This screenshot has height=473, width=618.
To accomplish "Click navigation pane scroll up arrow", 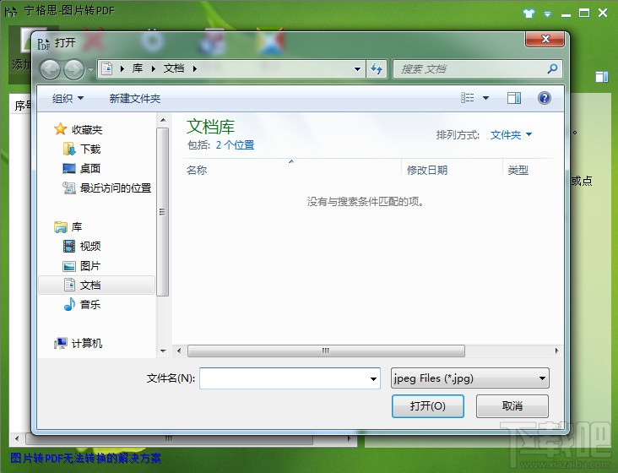I will [x=163, y=120].
